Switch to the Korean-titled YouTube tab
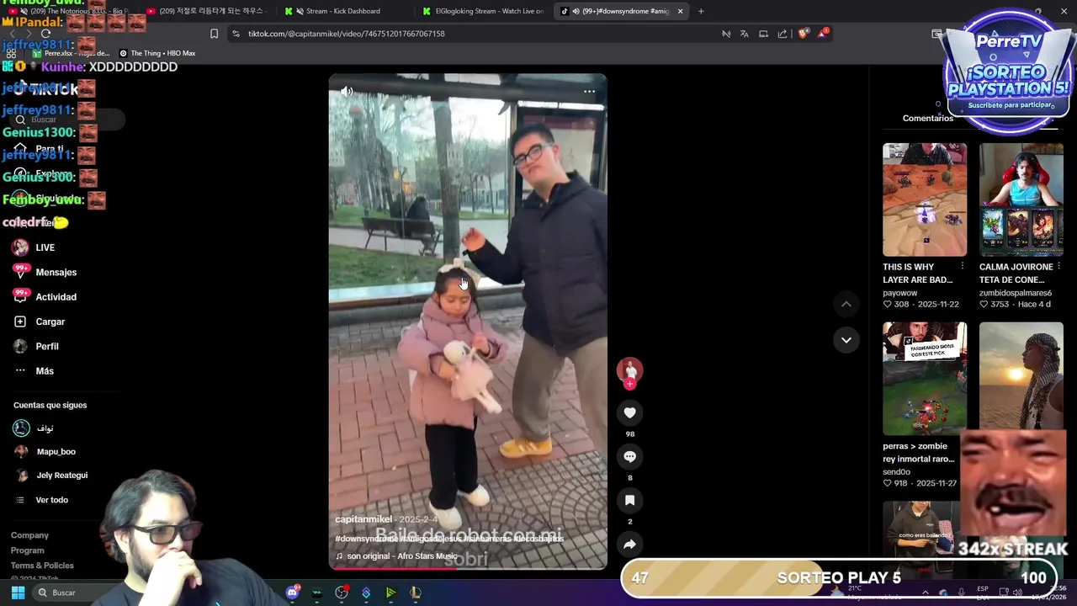 [x=209, y=11]
